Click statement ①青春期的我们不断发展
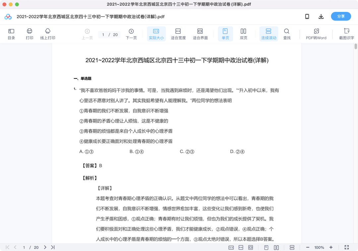This screenshot has width=358, height=251. (124, 111)
